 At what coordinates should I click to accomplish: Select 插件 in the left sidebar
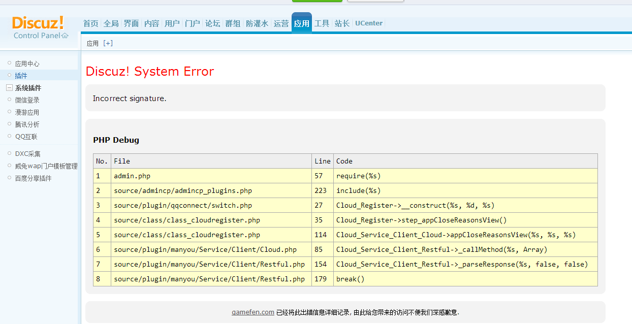[21, 75]
